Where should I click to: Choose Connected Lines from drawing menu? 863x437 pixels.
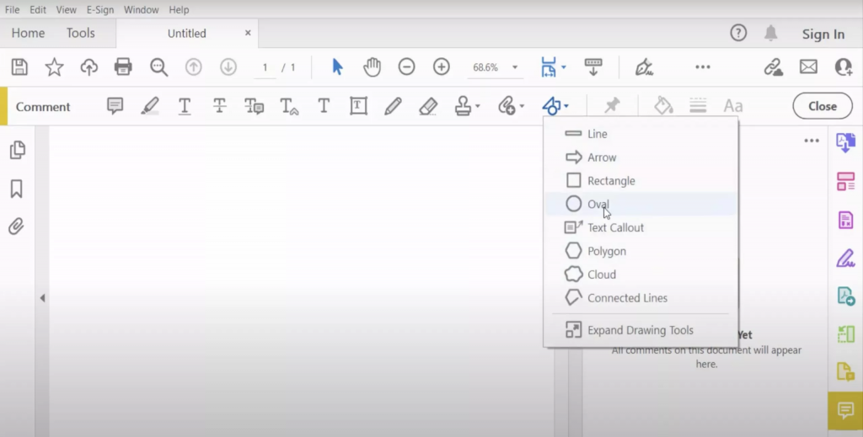pyautogui.click(x=641, y=298)
